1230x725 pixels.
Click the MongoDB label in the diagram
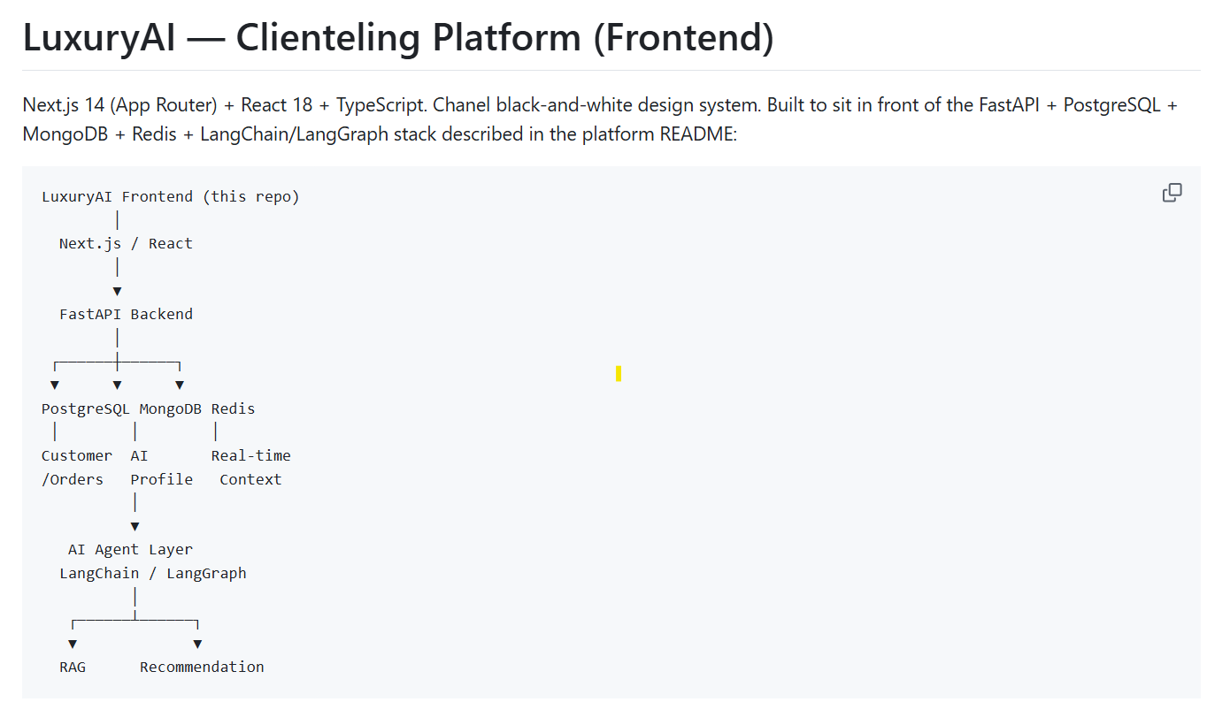click(170, 408)
